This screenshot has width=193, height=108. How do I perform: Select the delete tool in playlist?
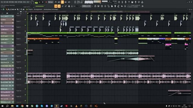click(11, 9)
